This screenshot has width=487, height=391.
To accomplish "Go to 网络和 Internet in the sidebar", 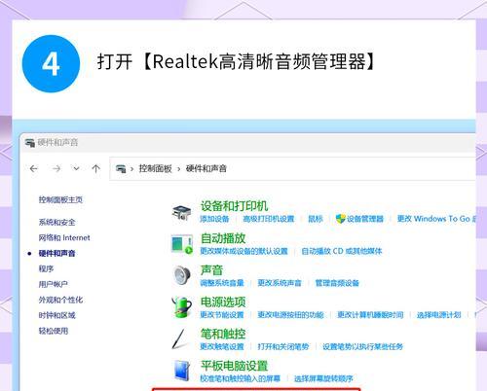I will [x=64, y=237].
